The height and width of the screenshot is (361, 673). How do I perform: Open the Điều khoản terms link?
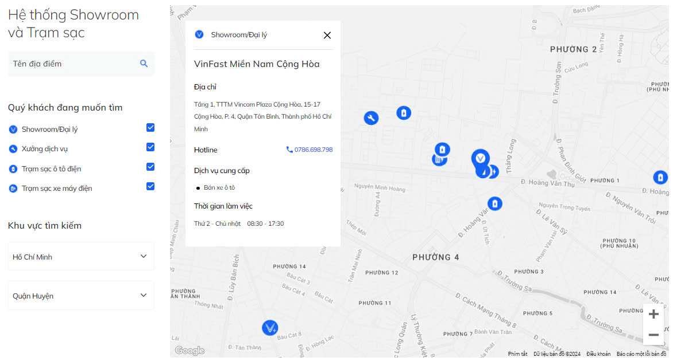598,354
